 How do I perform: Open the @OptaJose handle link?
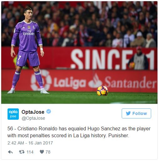33,118
